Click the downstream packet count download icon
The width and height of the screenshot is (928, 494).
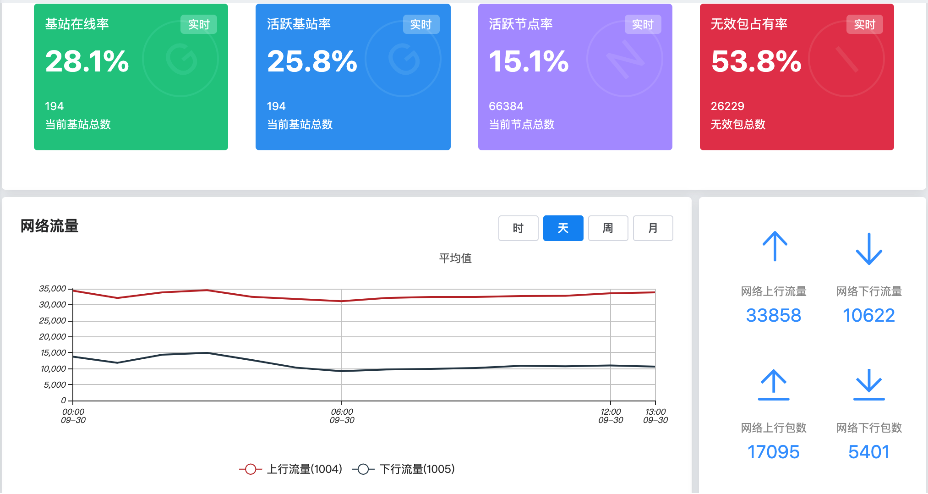tap(869, 384)
